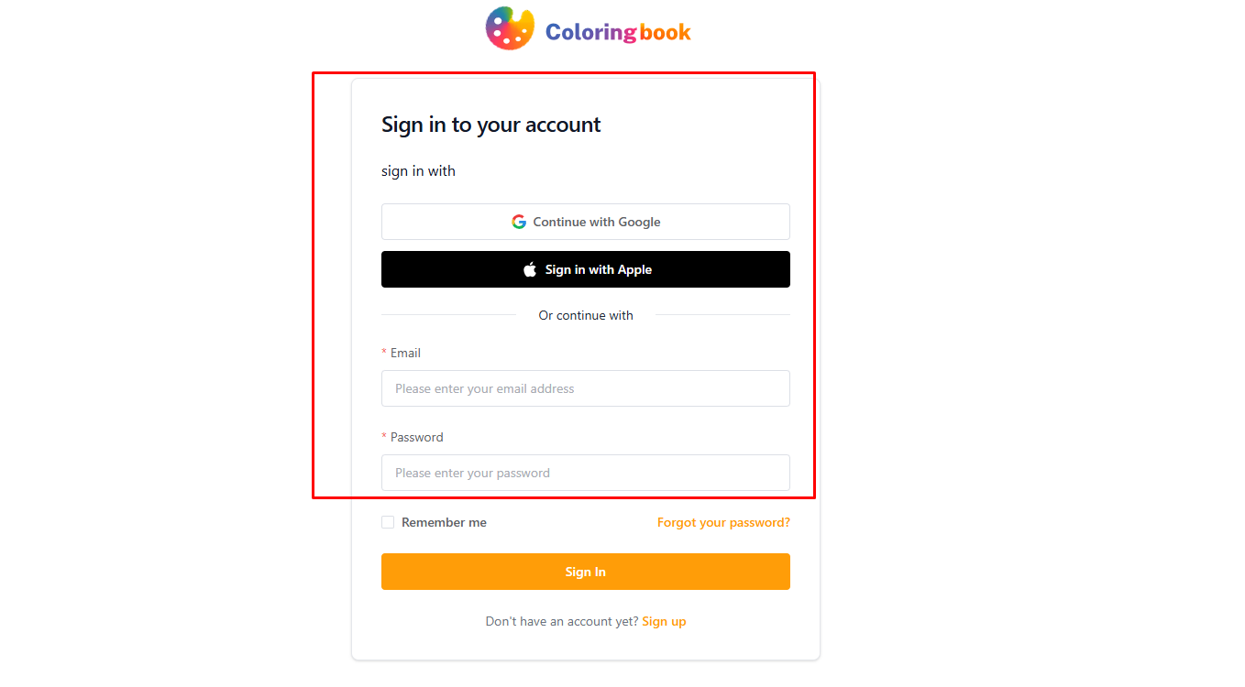Image resolution: width=1245 pixels, height=687 pixels.
Task: Click Continue with Google
Action: tap(586, 221)
